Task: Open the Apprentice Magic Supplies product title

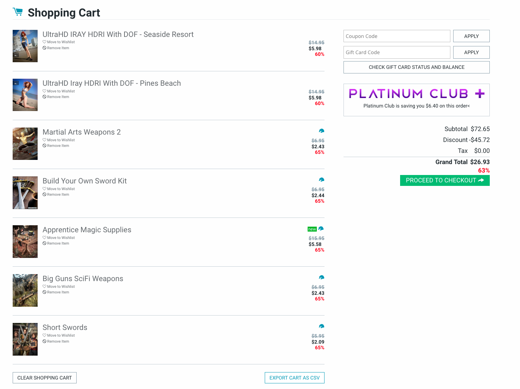Action: [87, 230]
